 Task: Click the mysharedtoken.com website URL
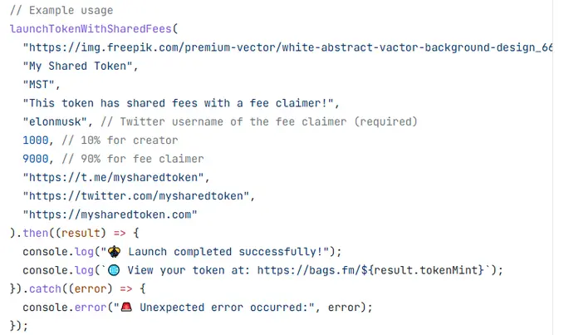coord(110,214)
